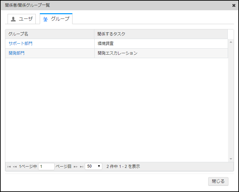
Task: Click the next page arrow icon
Action: [x=76, y=167]
